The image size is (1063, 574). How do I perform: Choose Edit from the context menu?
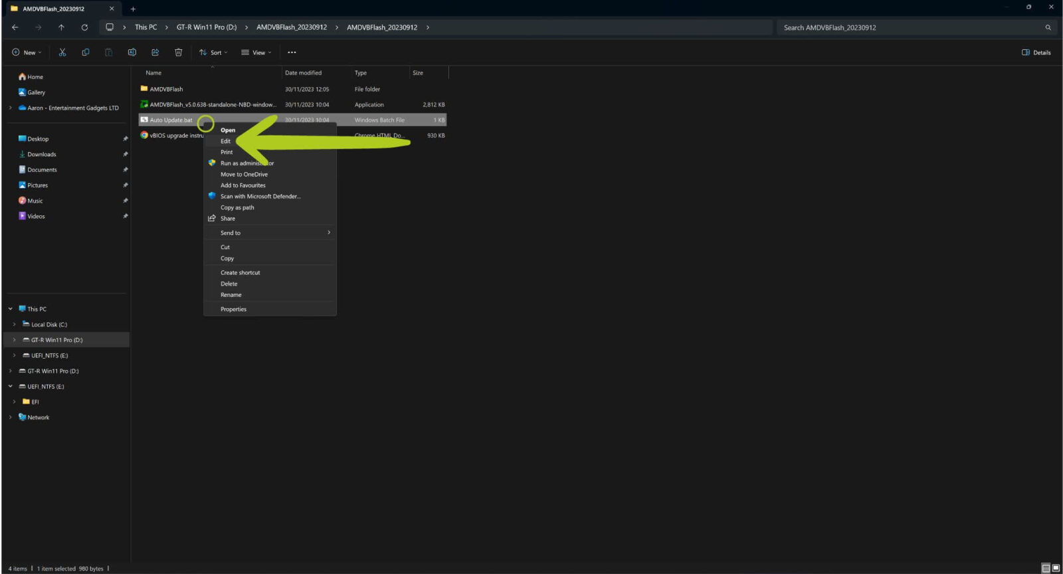(226, 142)
